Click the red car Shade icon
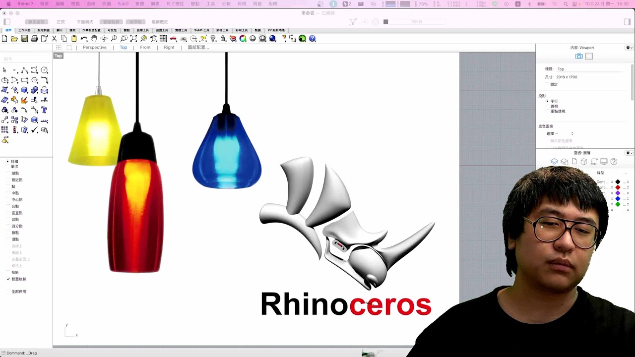 pos(173,39)
